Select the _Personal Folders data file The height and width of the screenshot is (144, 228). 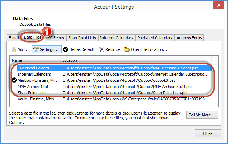click(x=115, y=68)
